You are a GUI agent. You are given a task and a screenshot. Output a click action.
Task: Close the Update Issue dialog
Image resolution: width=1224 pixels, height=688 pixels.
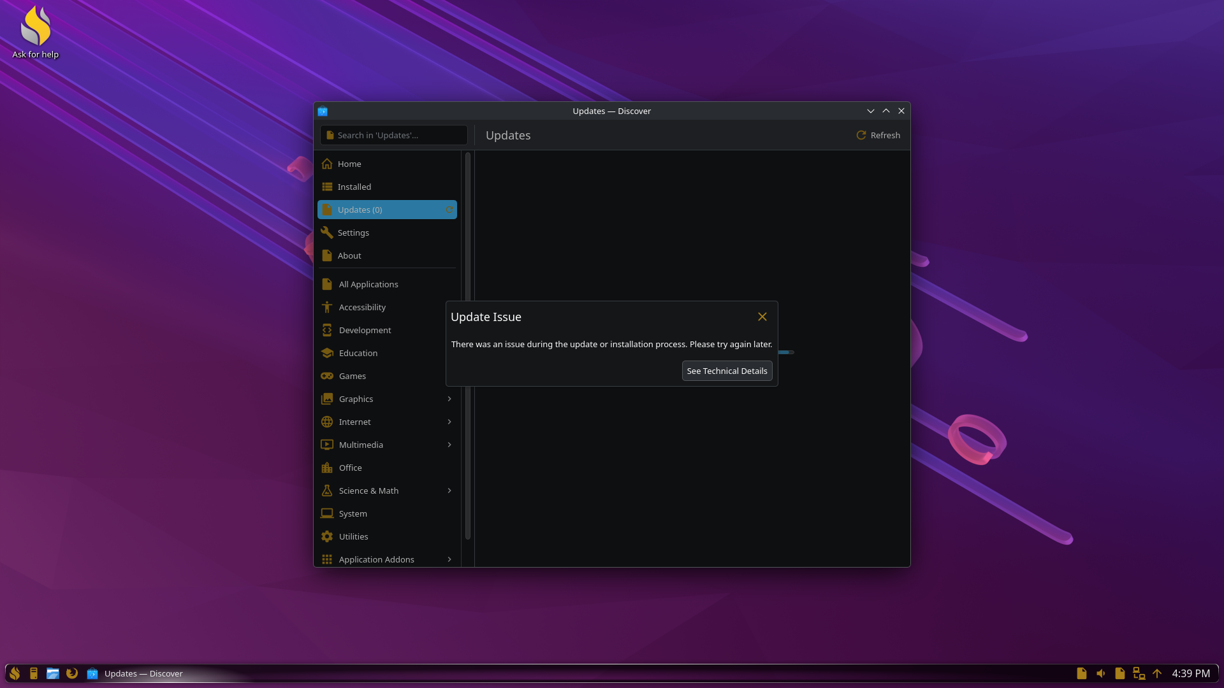click(x=762, y=317)
